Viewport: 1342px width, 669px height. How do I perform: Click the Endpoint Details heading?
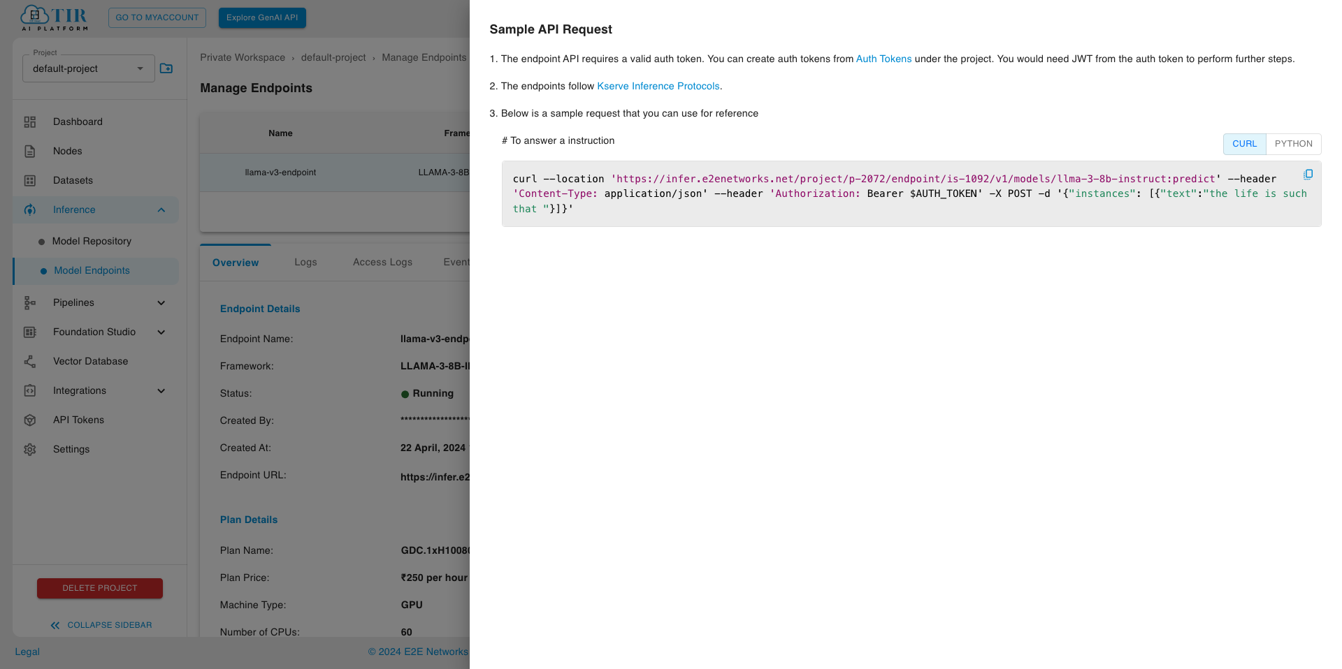260,309
